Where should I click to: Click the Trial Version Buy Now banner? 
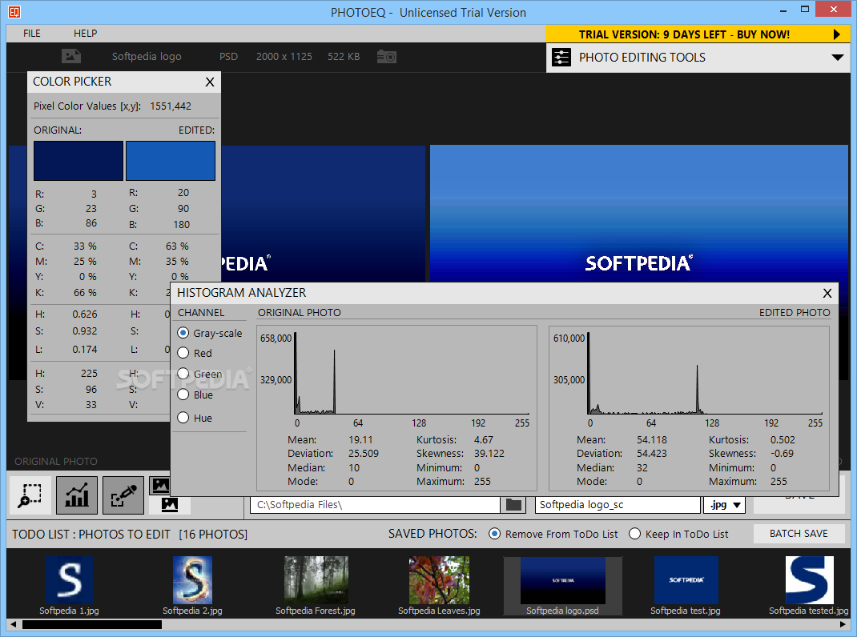(x=698, y=34)
